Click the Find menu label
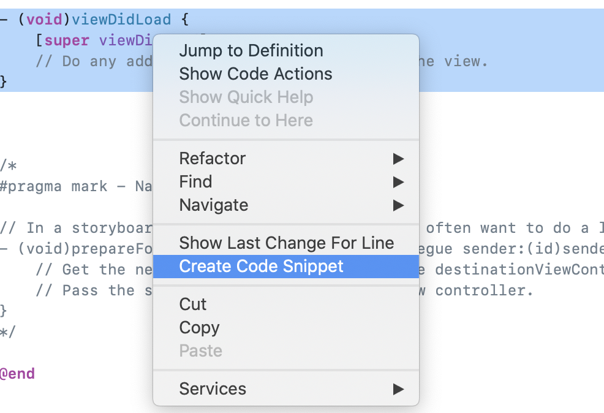This screenshot has height=413, width=604. coord(195,182)
